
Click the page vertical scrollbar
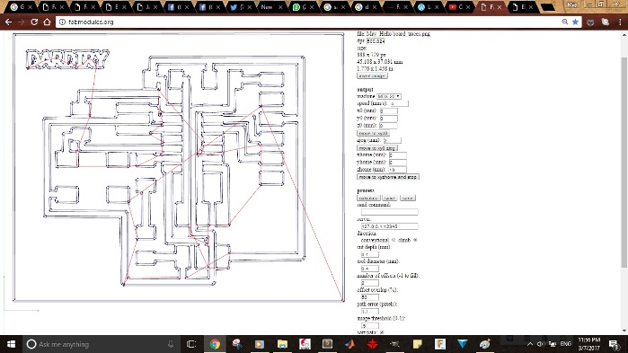pos(624,162)
